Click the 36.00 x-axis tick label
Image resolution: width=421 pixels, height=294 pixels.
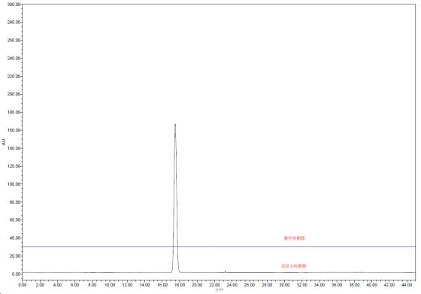pos(337,285)
